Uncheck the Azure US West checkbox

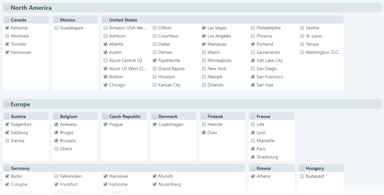click(105, 69)
